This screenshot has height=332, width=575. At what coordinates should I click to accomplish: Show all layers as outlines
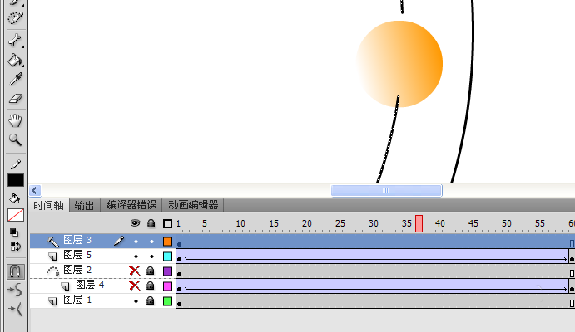point(167,224)
